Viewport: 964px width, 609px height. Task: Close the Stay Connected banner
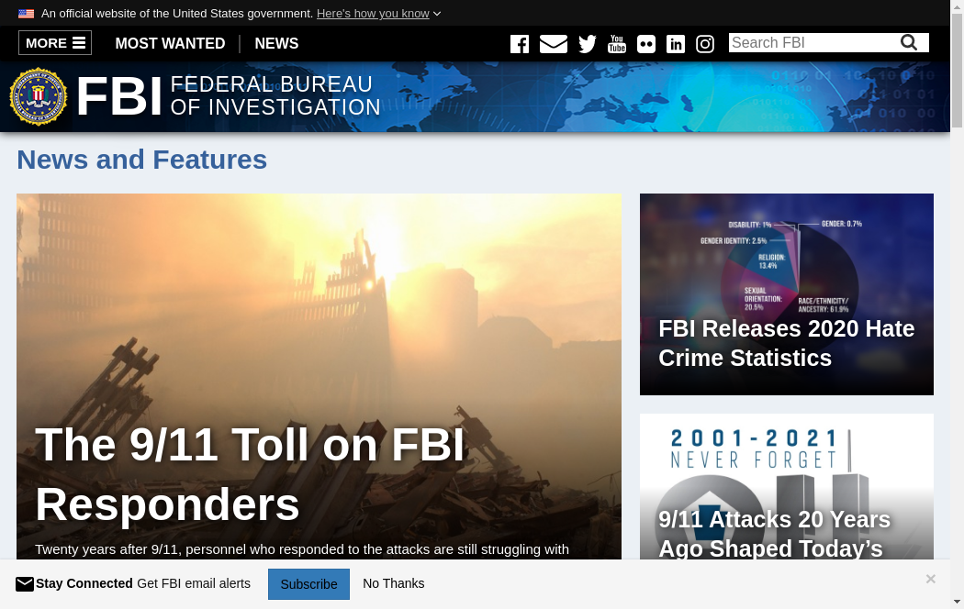tap(930, 579)
